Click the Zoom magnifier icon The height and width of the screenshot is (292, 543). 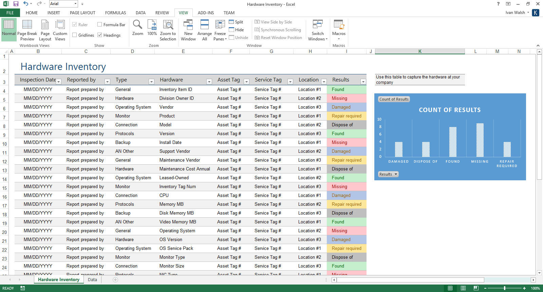coord(137,25)
